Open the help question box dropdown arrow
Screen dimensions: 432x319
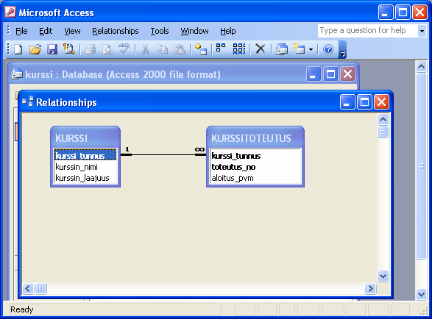click(422, 31)
